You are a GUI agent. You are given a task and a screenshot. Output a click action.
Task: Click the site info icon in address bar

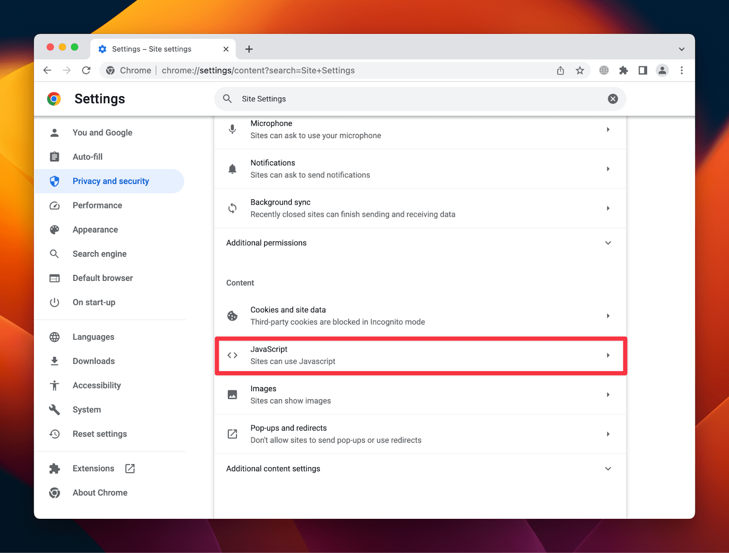pyautogui.click(x=110, y=70)
